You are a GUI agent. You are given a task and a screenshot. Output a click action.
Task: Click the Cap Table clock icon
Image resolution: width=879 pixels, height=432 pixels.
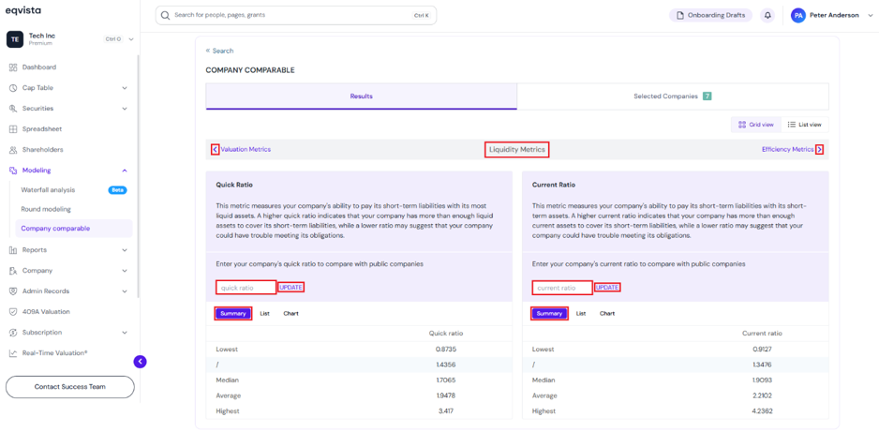point(13,88)
